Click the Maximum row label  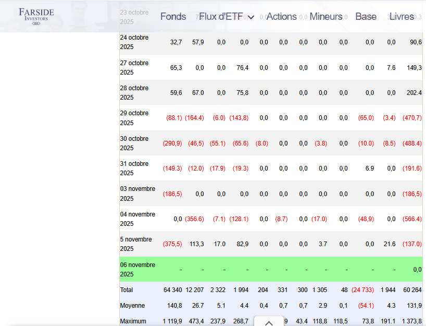click(133, 321)
